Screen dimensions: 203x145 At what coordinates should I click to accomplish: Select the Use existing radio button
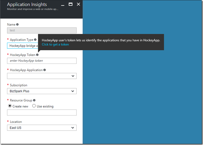pyautogui.click(x=34, y=106)
